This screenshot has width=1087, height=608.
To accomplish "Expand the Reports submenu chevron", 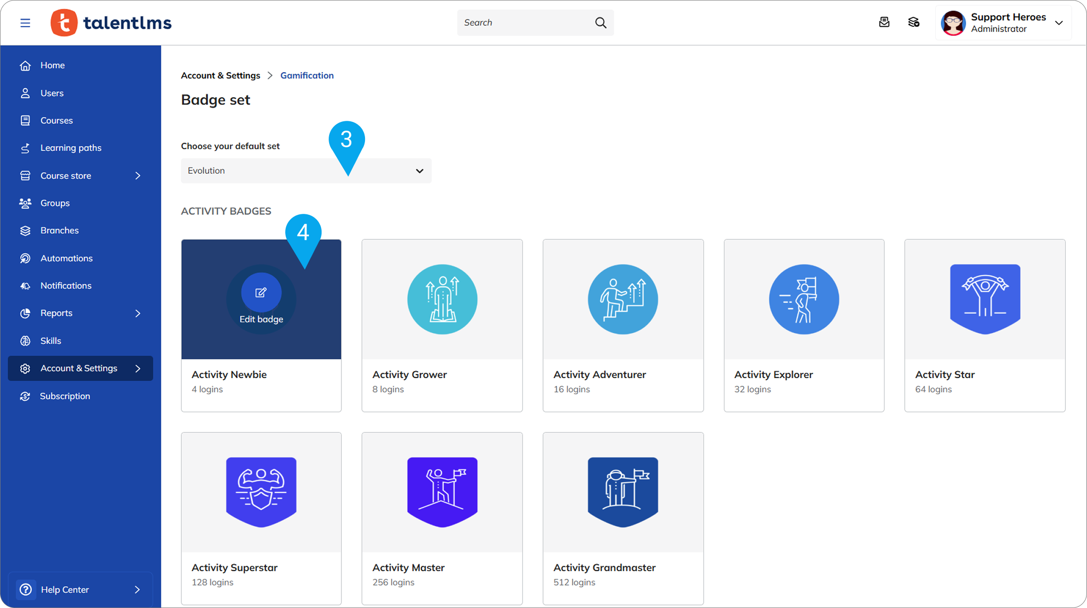I will pyautogui.click(x=138, y=313).
